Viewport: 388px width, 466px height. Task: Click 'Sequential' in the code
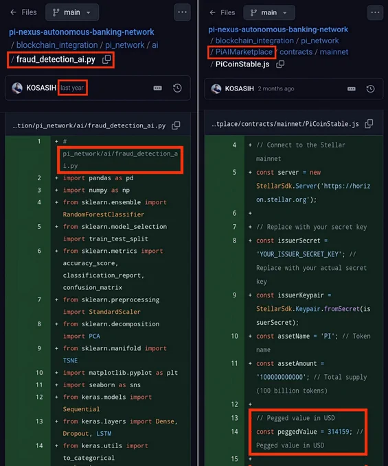pyautogui.click(x=81, y=409)
